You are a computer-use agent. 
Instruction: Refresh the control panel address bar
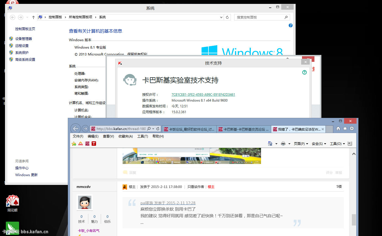tap(227, 17)
